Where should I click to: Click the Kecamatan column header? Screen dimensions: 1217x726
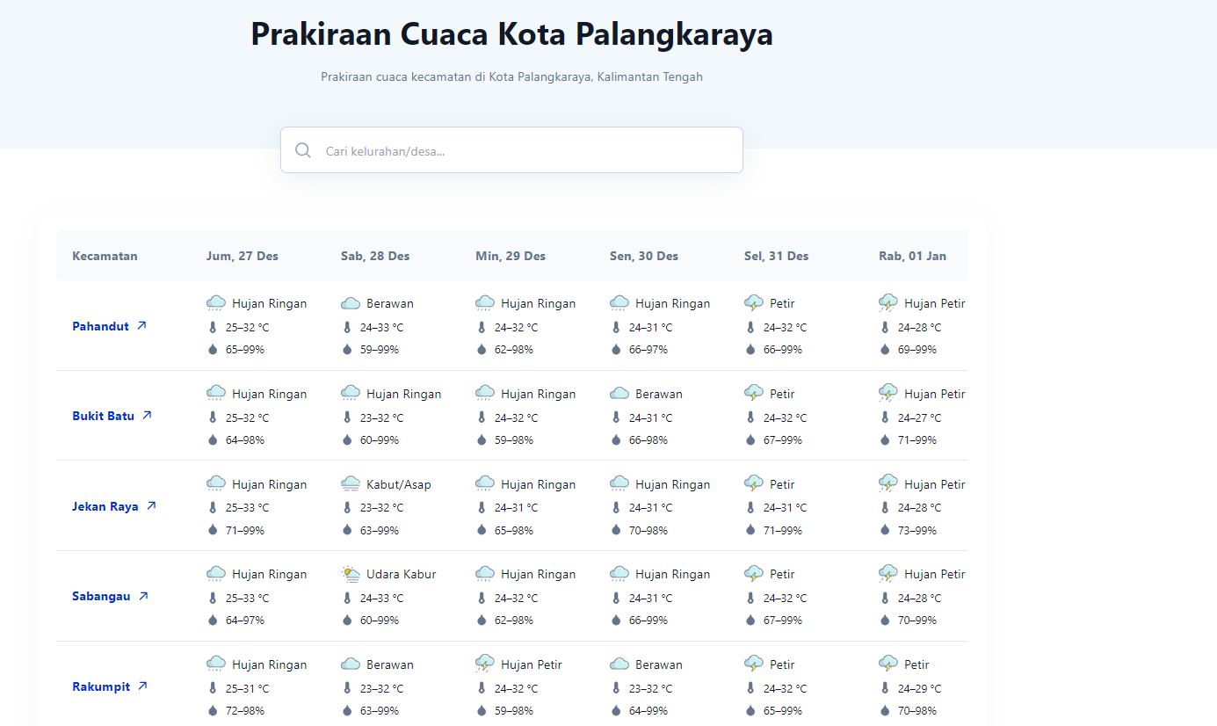click(105, 256)
